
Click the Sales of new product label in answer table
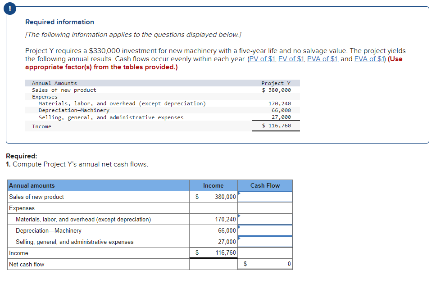click(36, 197)
